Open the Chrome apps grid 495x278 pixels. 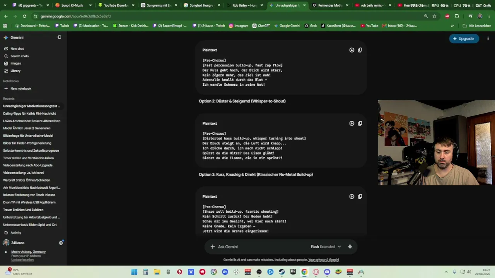[x=5, y=26]
